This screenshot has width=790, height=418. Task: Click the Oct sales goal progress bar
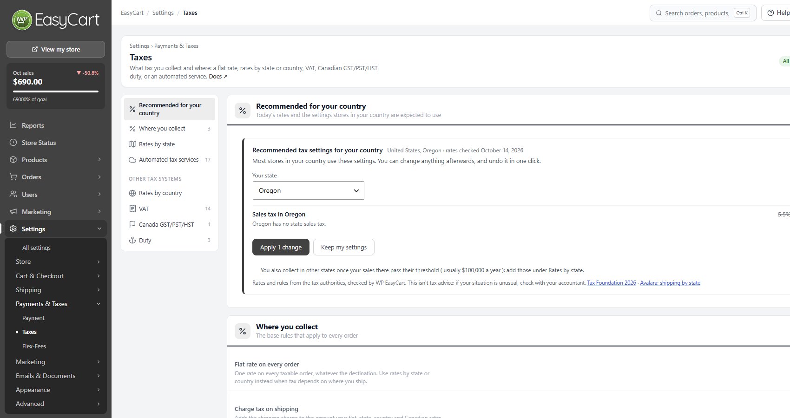[56, 91]
